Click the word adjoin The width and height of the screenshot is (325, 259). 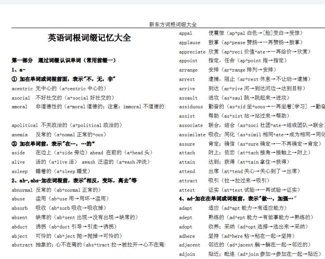pyautogui.click(x=187, y=254)
